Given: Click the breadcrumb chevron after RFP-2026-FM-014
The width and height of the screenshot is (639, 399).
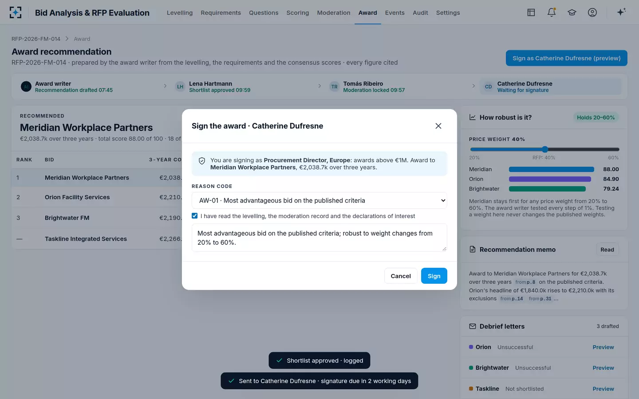Looking at the screenshot, I should pos(67,39).
